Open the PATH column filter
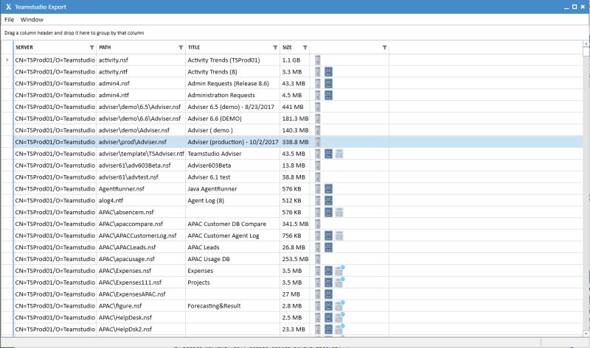Screen dimensions: 590x348 (181, 47)
